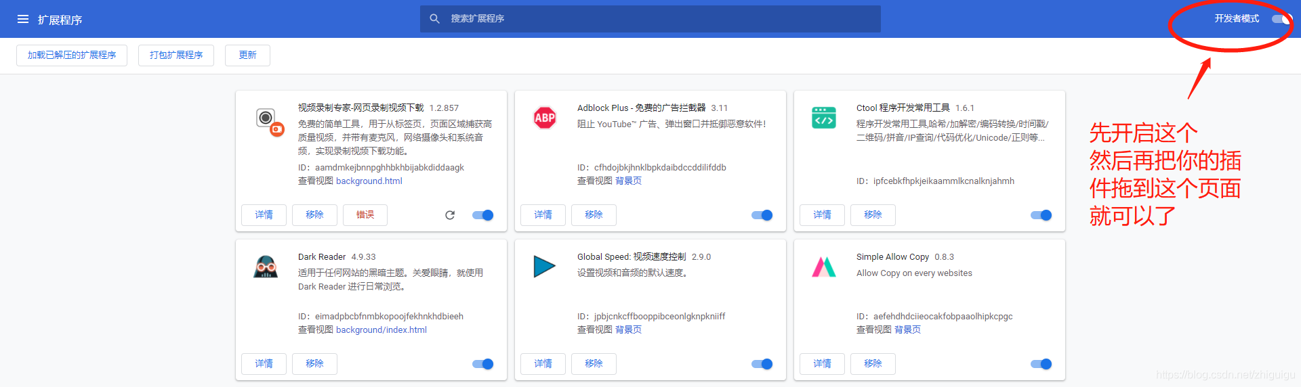The image size is (1301, 387).
Task: Click the Adblock Plus ID text
Action: (x=652, y=168)
